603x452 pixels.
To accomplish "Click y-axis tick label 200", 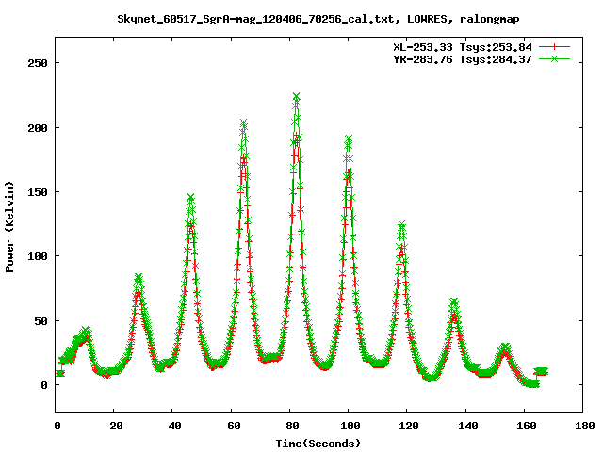I will pos(38,128).
